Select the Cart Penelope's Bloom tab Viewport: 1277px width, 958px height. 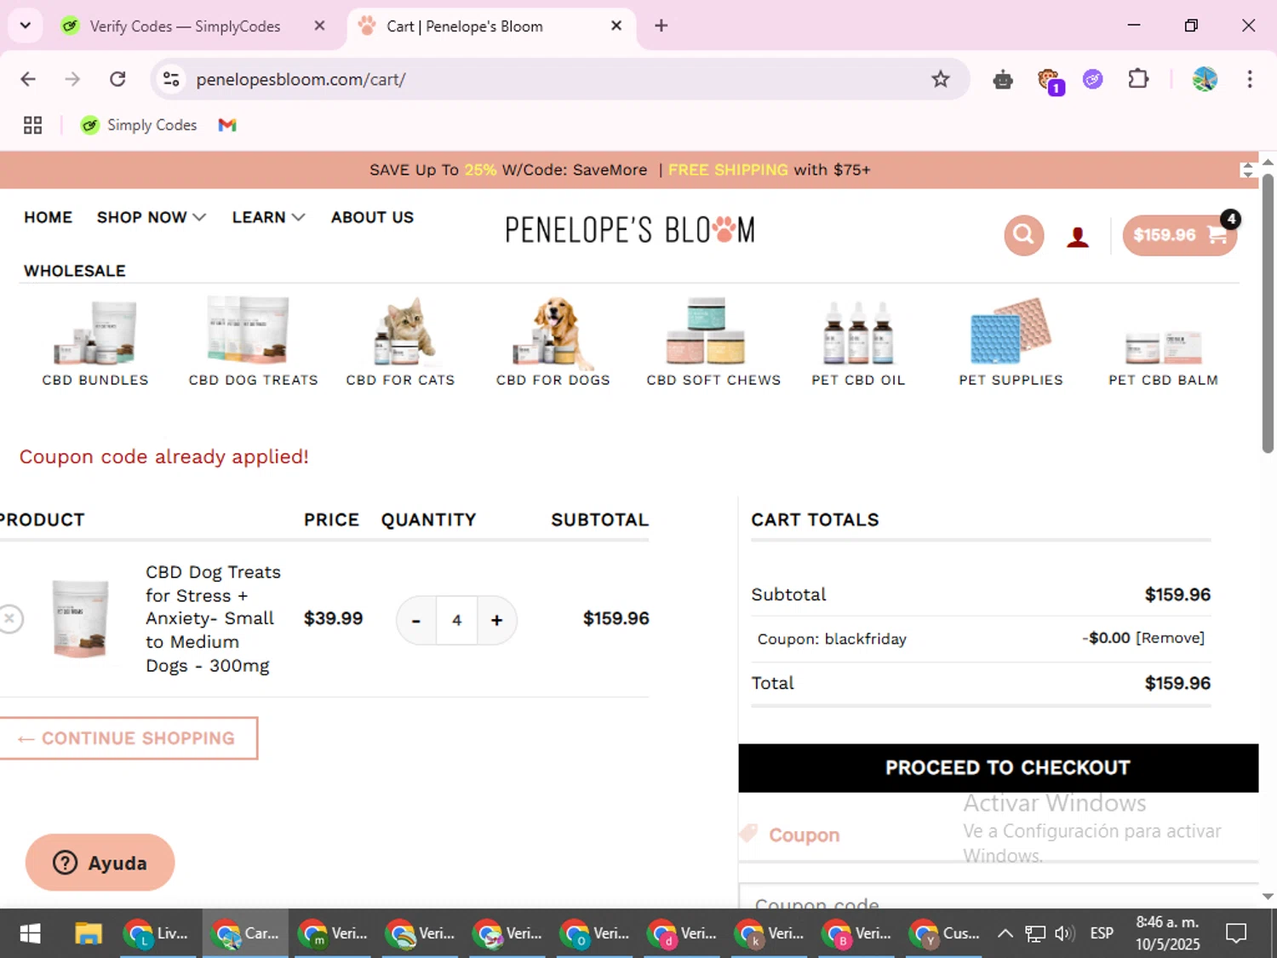(490, 26)
